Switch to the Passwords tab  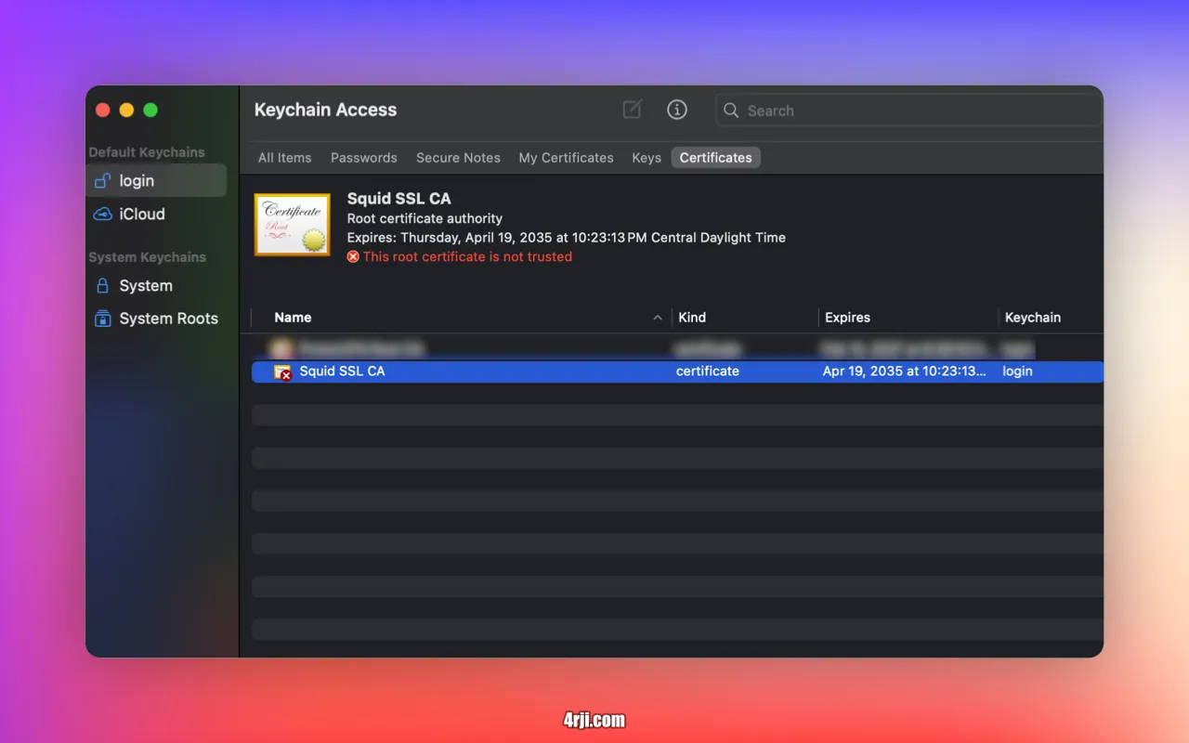[364, 158]
